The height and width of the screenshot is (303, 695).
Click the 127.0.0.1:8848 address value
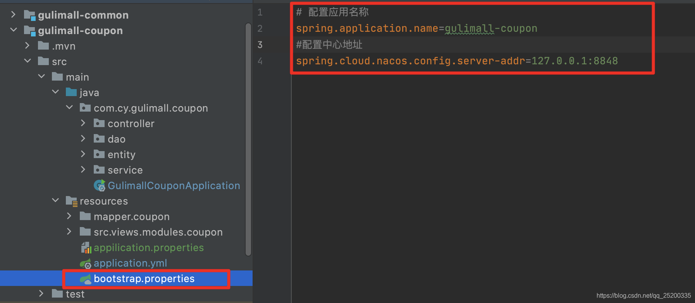click(x=575, y=61)
